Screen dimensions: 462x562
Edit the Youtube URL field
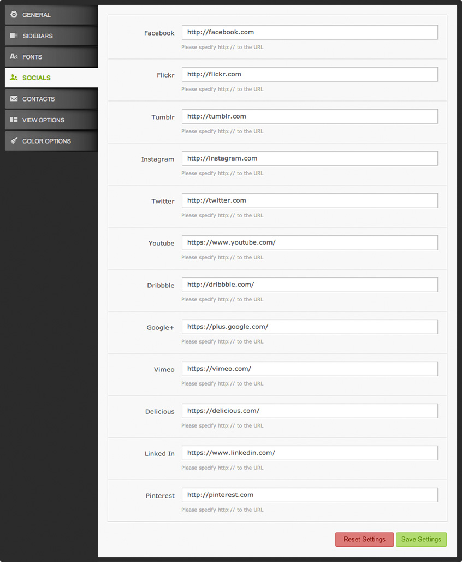[310, 242]
